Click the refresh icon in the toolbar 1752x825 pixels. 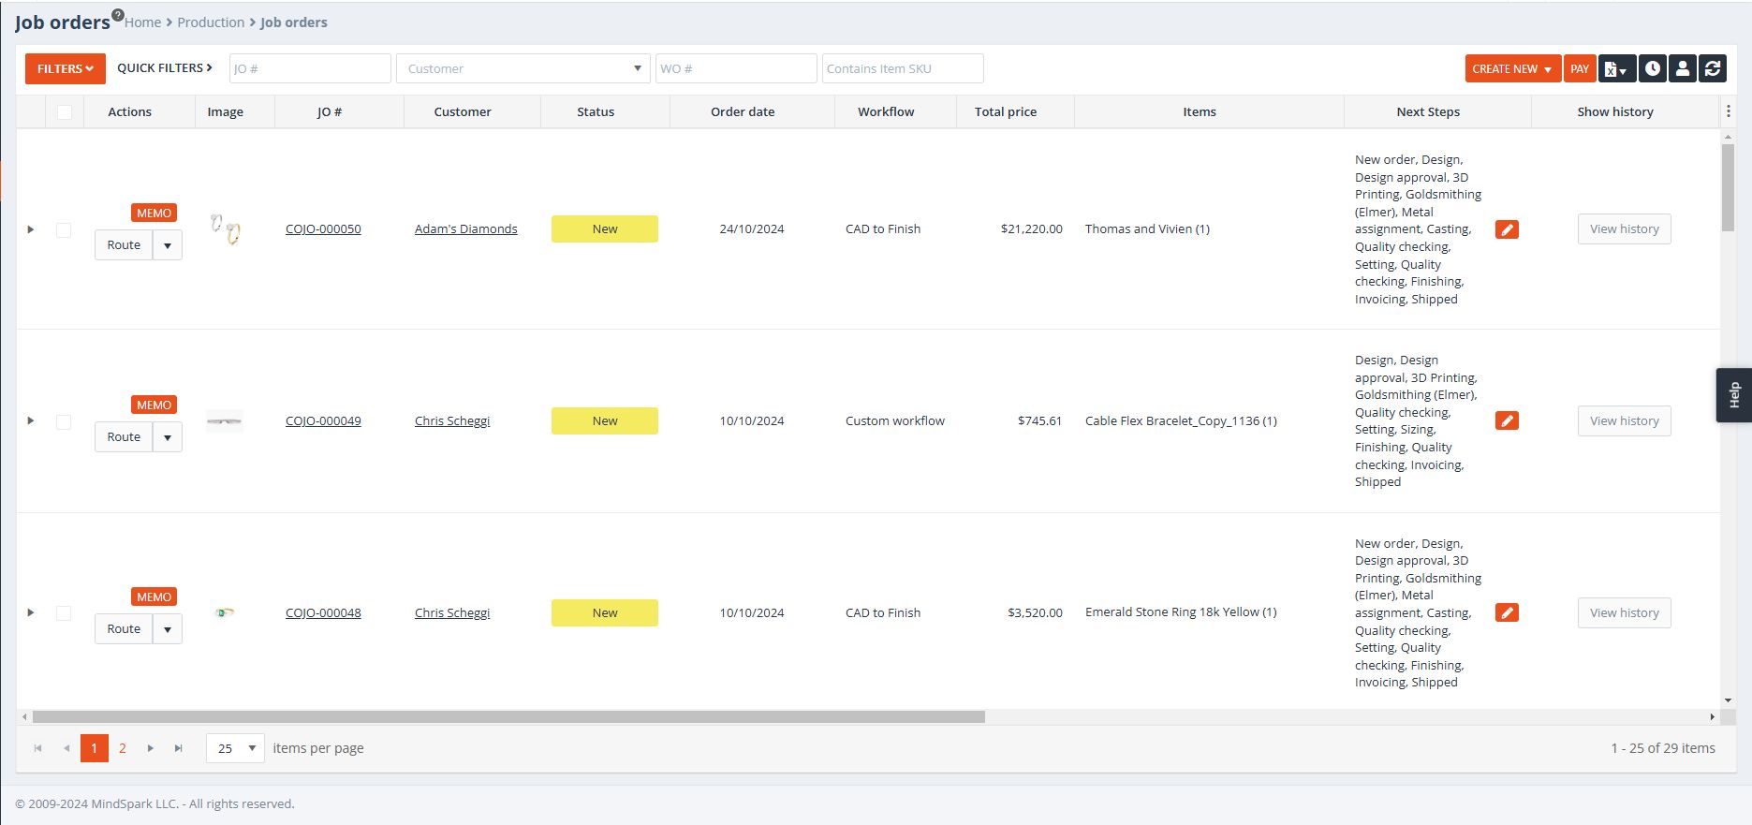tap(1713, 68)
